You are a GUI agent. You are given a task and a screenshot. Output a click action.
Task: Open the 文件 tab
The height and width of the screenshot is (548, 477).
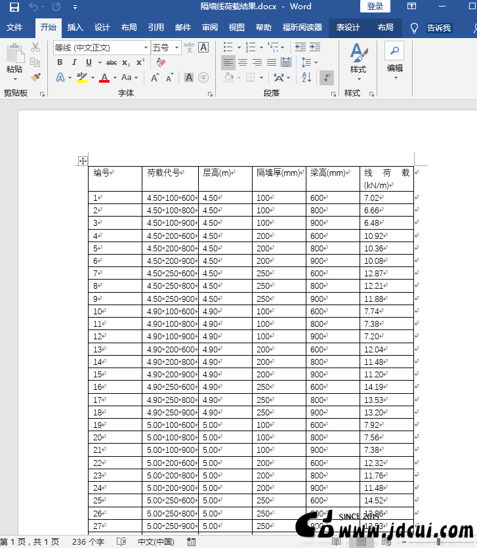coord(14,28)
